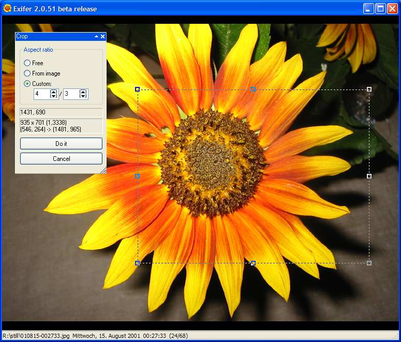Select the Custom aspect ratio radio
401x342 pixels.
(x=27, y=84)
